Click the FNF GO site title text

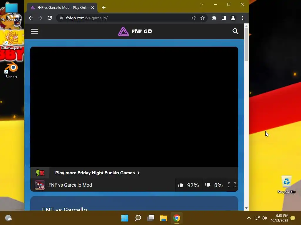(142, 31)
